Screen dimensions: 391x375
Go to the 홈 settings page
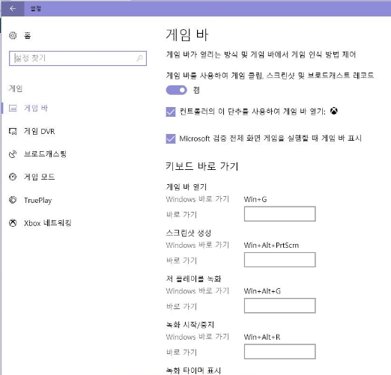tap(27, 35)
